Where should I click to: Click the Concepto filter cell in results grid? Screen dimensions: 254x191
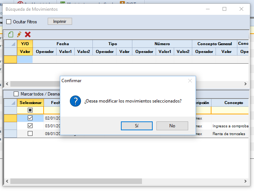coord(230,110)
